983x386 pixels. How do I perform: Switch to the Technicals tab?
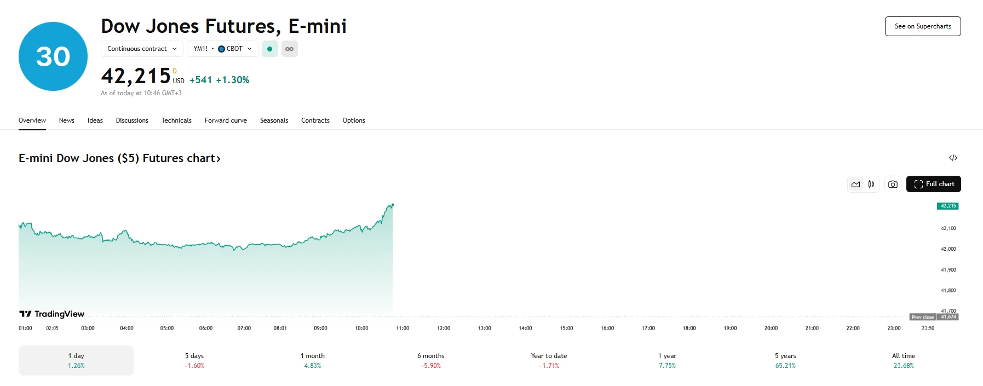(176, 120)
